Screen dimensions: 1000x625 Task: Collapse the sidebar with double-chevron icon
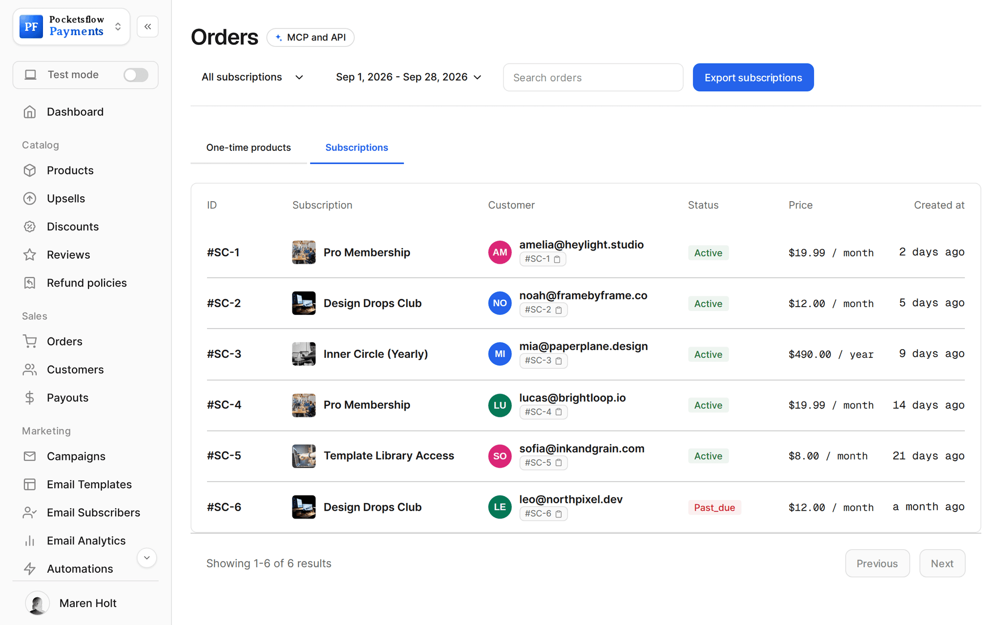(x=147, y=26)
